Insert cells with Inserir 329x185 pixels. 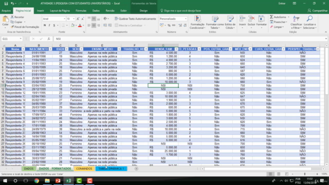242,22
